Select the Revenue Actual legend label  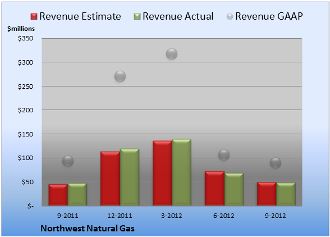(178, 16)
